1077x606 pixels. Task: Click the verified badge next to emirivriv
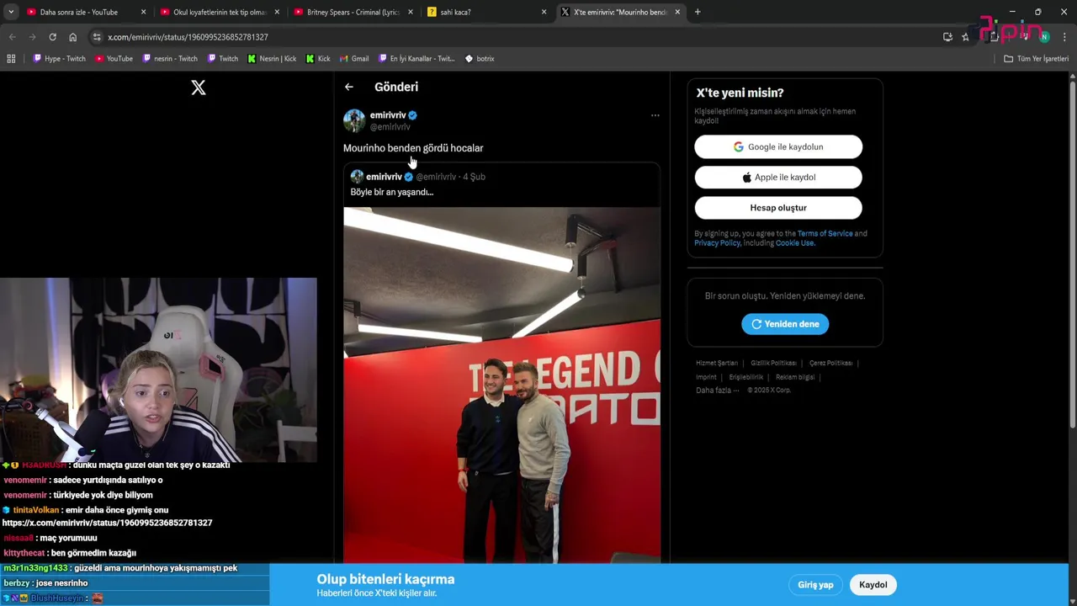[x=412, y=115]
